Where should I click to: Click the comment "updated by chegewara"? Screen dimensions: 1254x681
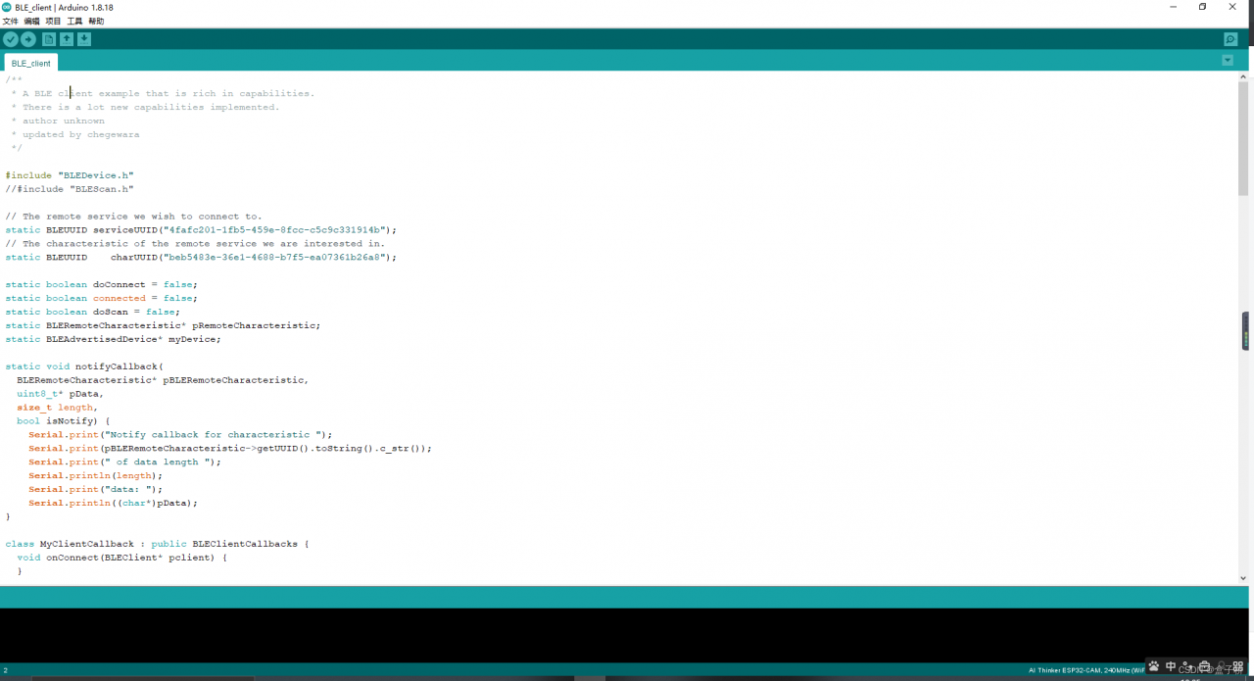pos(75,135)
